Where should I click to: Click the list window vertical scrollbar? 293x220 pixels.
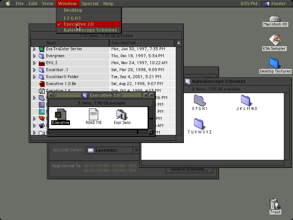coord(179,91)
